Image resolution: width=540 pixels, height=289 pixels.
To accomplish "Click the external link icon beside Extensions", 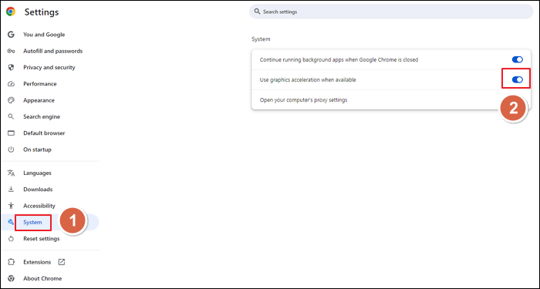I will click(x=61, y=262).
